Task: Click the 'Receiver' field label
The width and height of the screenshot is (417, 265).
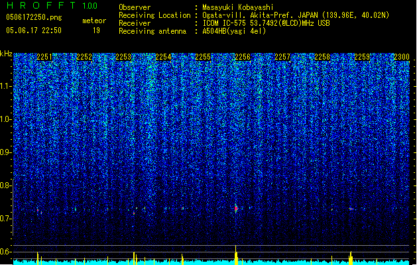Action: click(x=135, y=23)
